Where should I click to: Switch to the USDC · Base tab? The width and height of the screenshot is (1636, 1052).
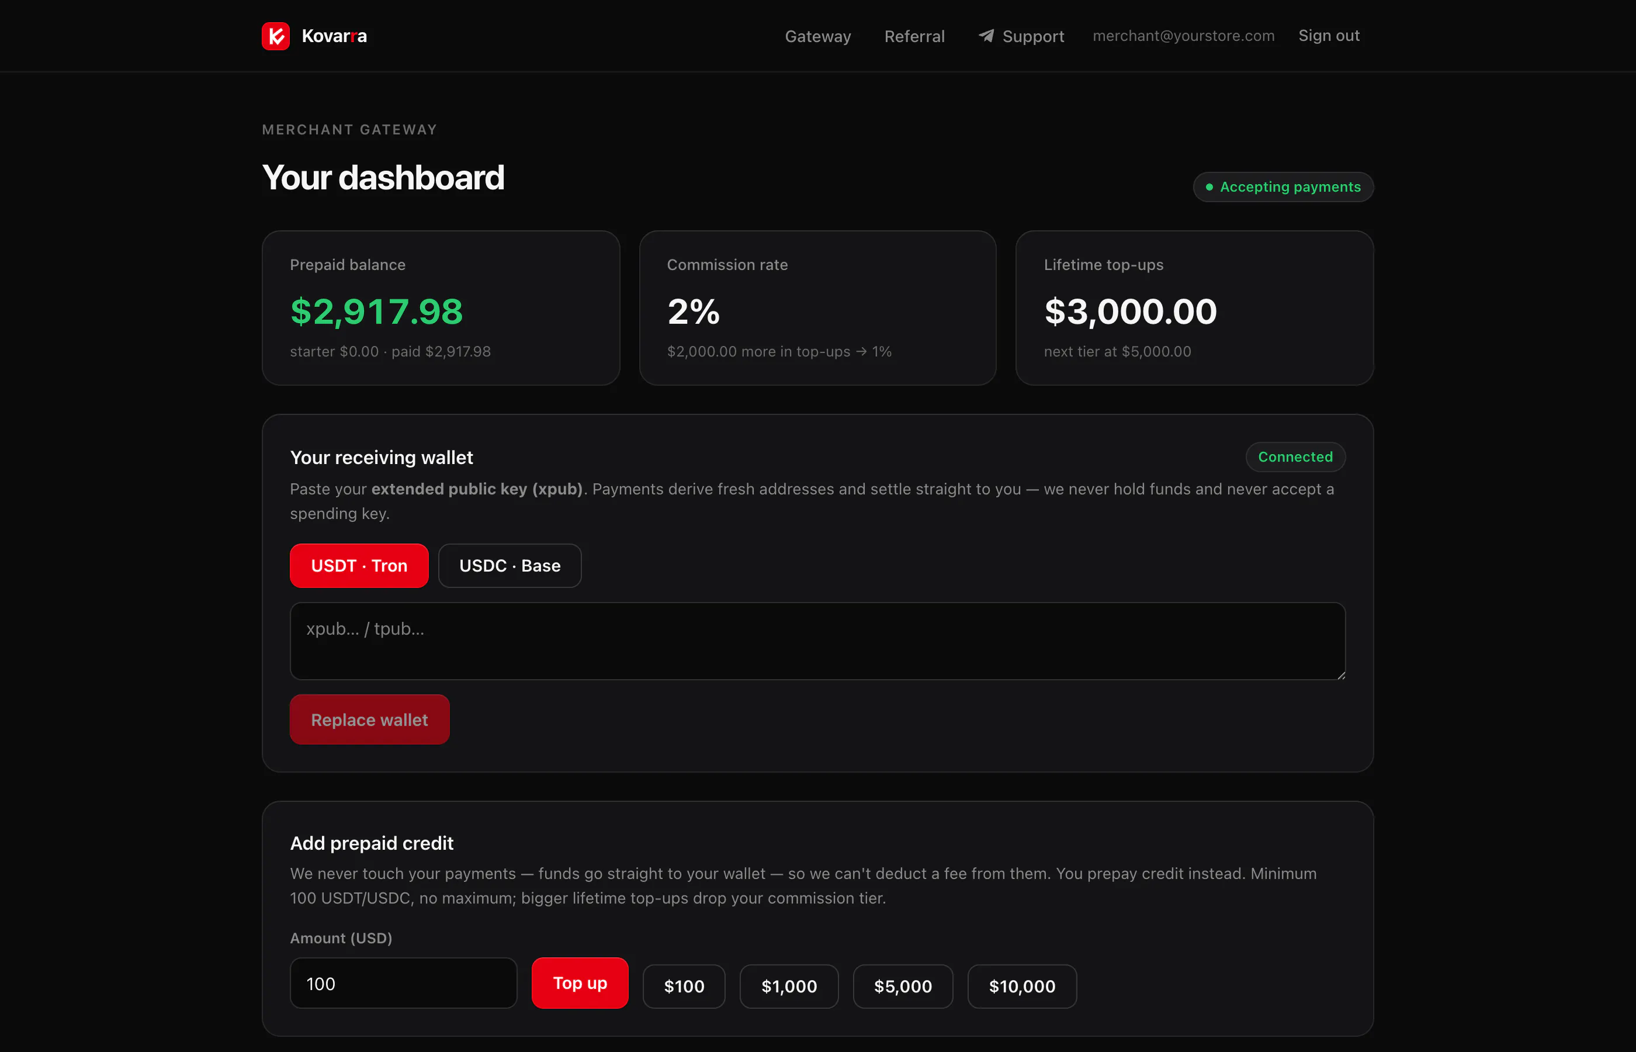point(509,566)
